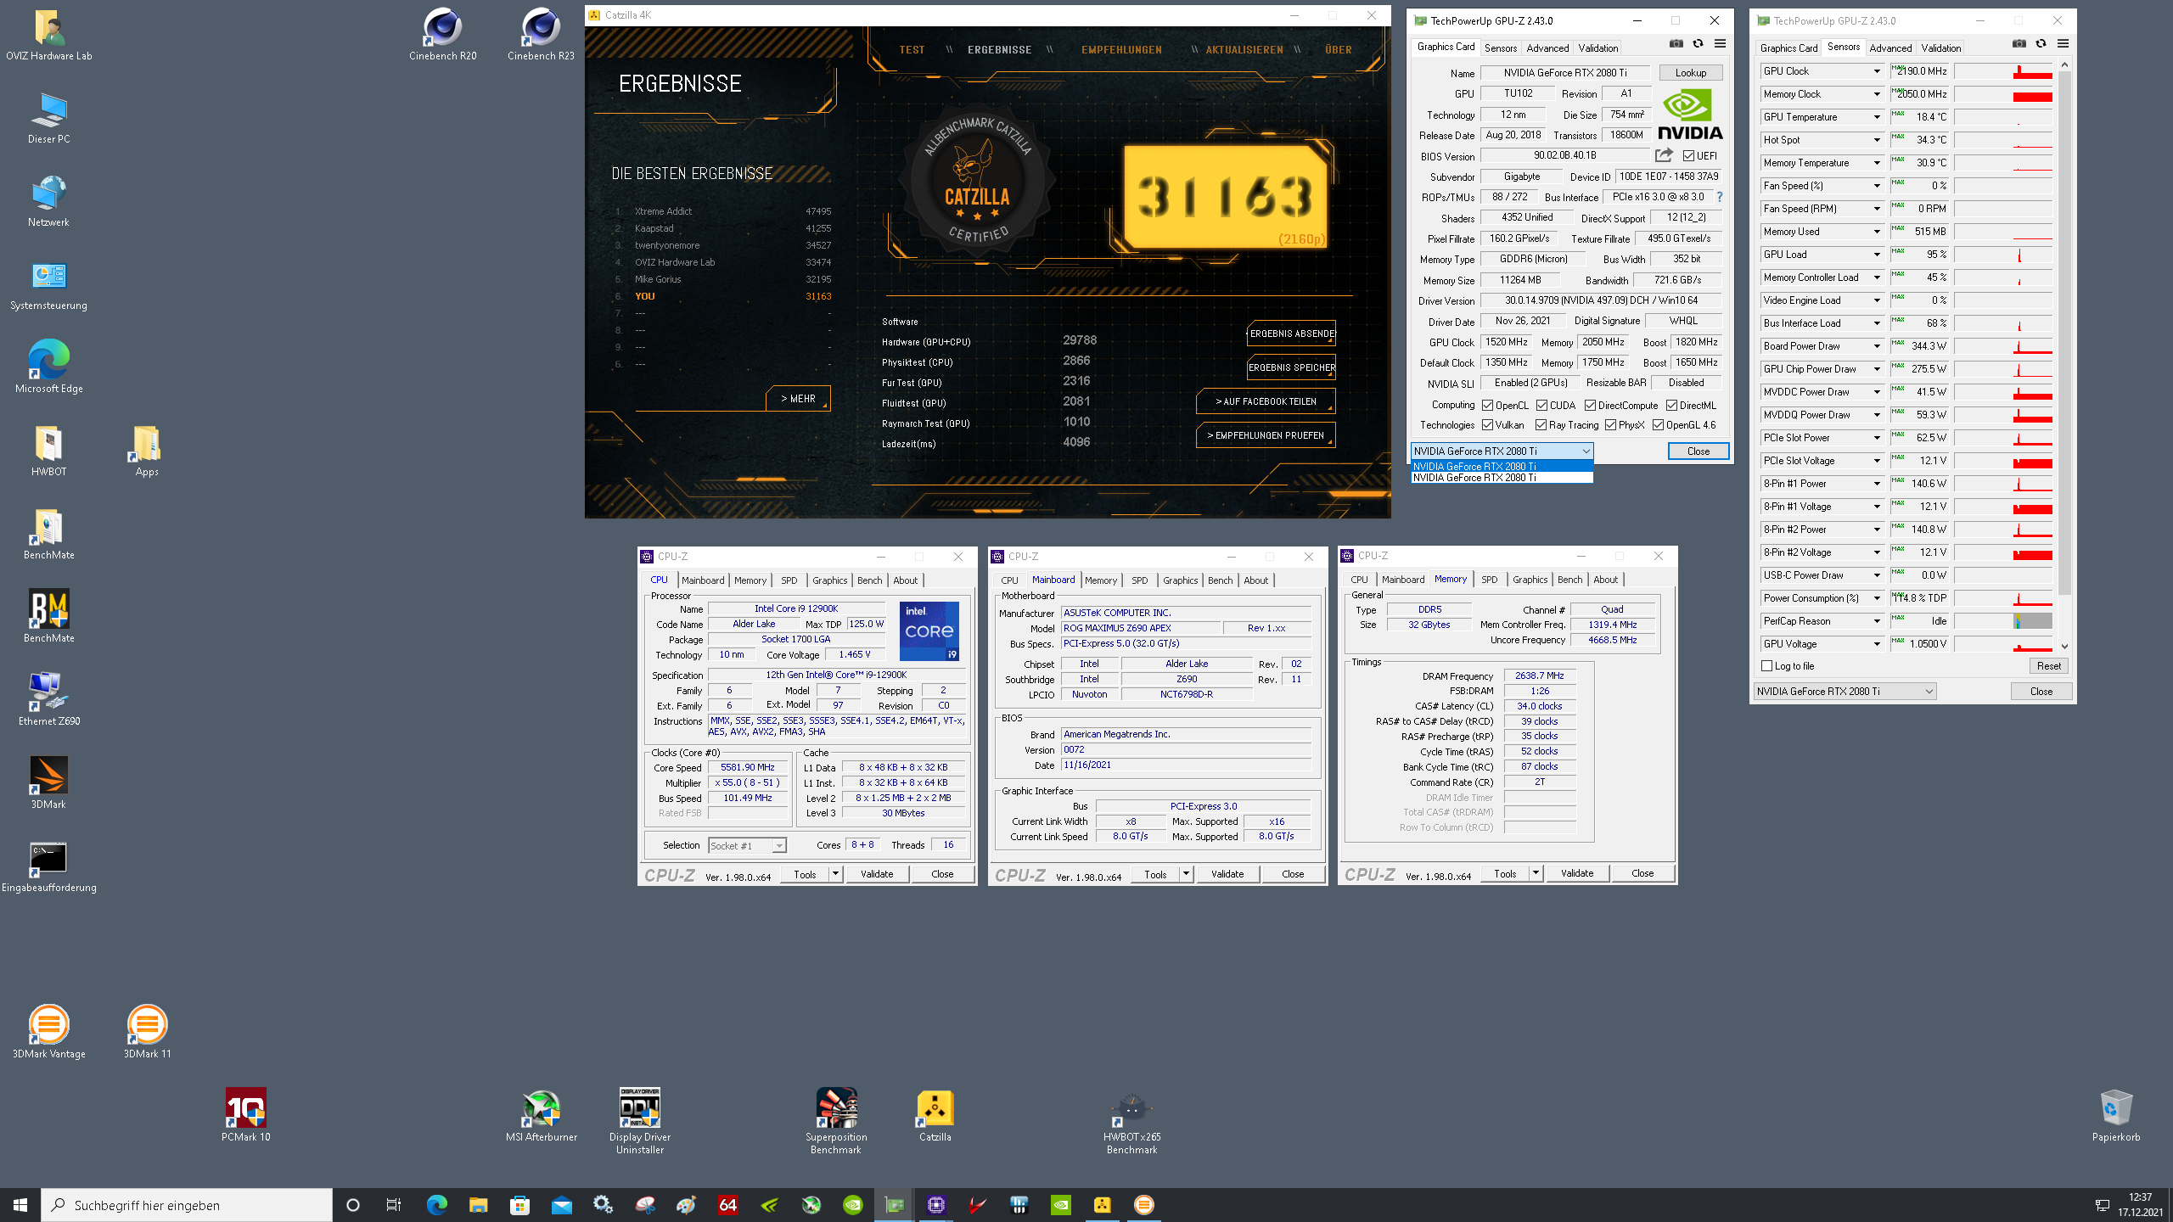Viewport: 2173px width, 1222px height.
Task: Open the 3DMark 11 shortcut
Action: [x=147, y=1033]
